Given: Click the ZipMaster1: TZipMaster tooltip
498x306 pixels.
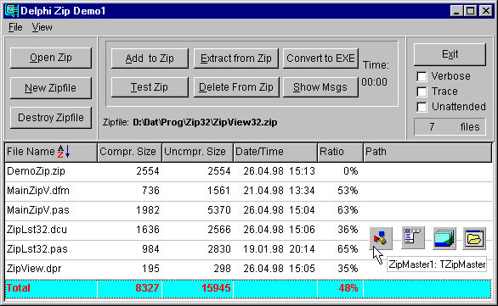Looking at the screenshot, I should click(x=437, y=264).
